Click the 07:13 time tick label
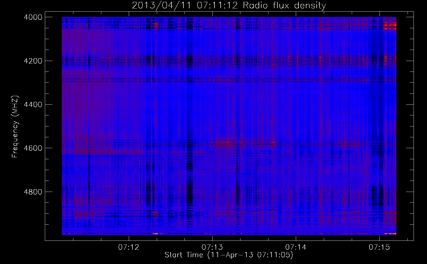 (212, 247)
